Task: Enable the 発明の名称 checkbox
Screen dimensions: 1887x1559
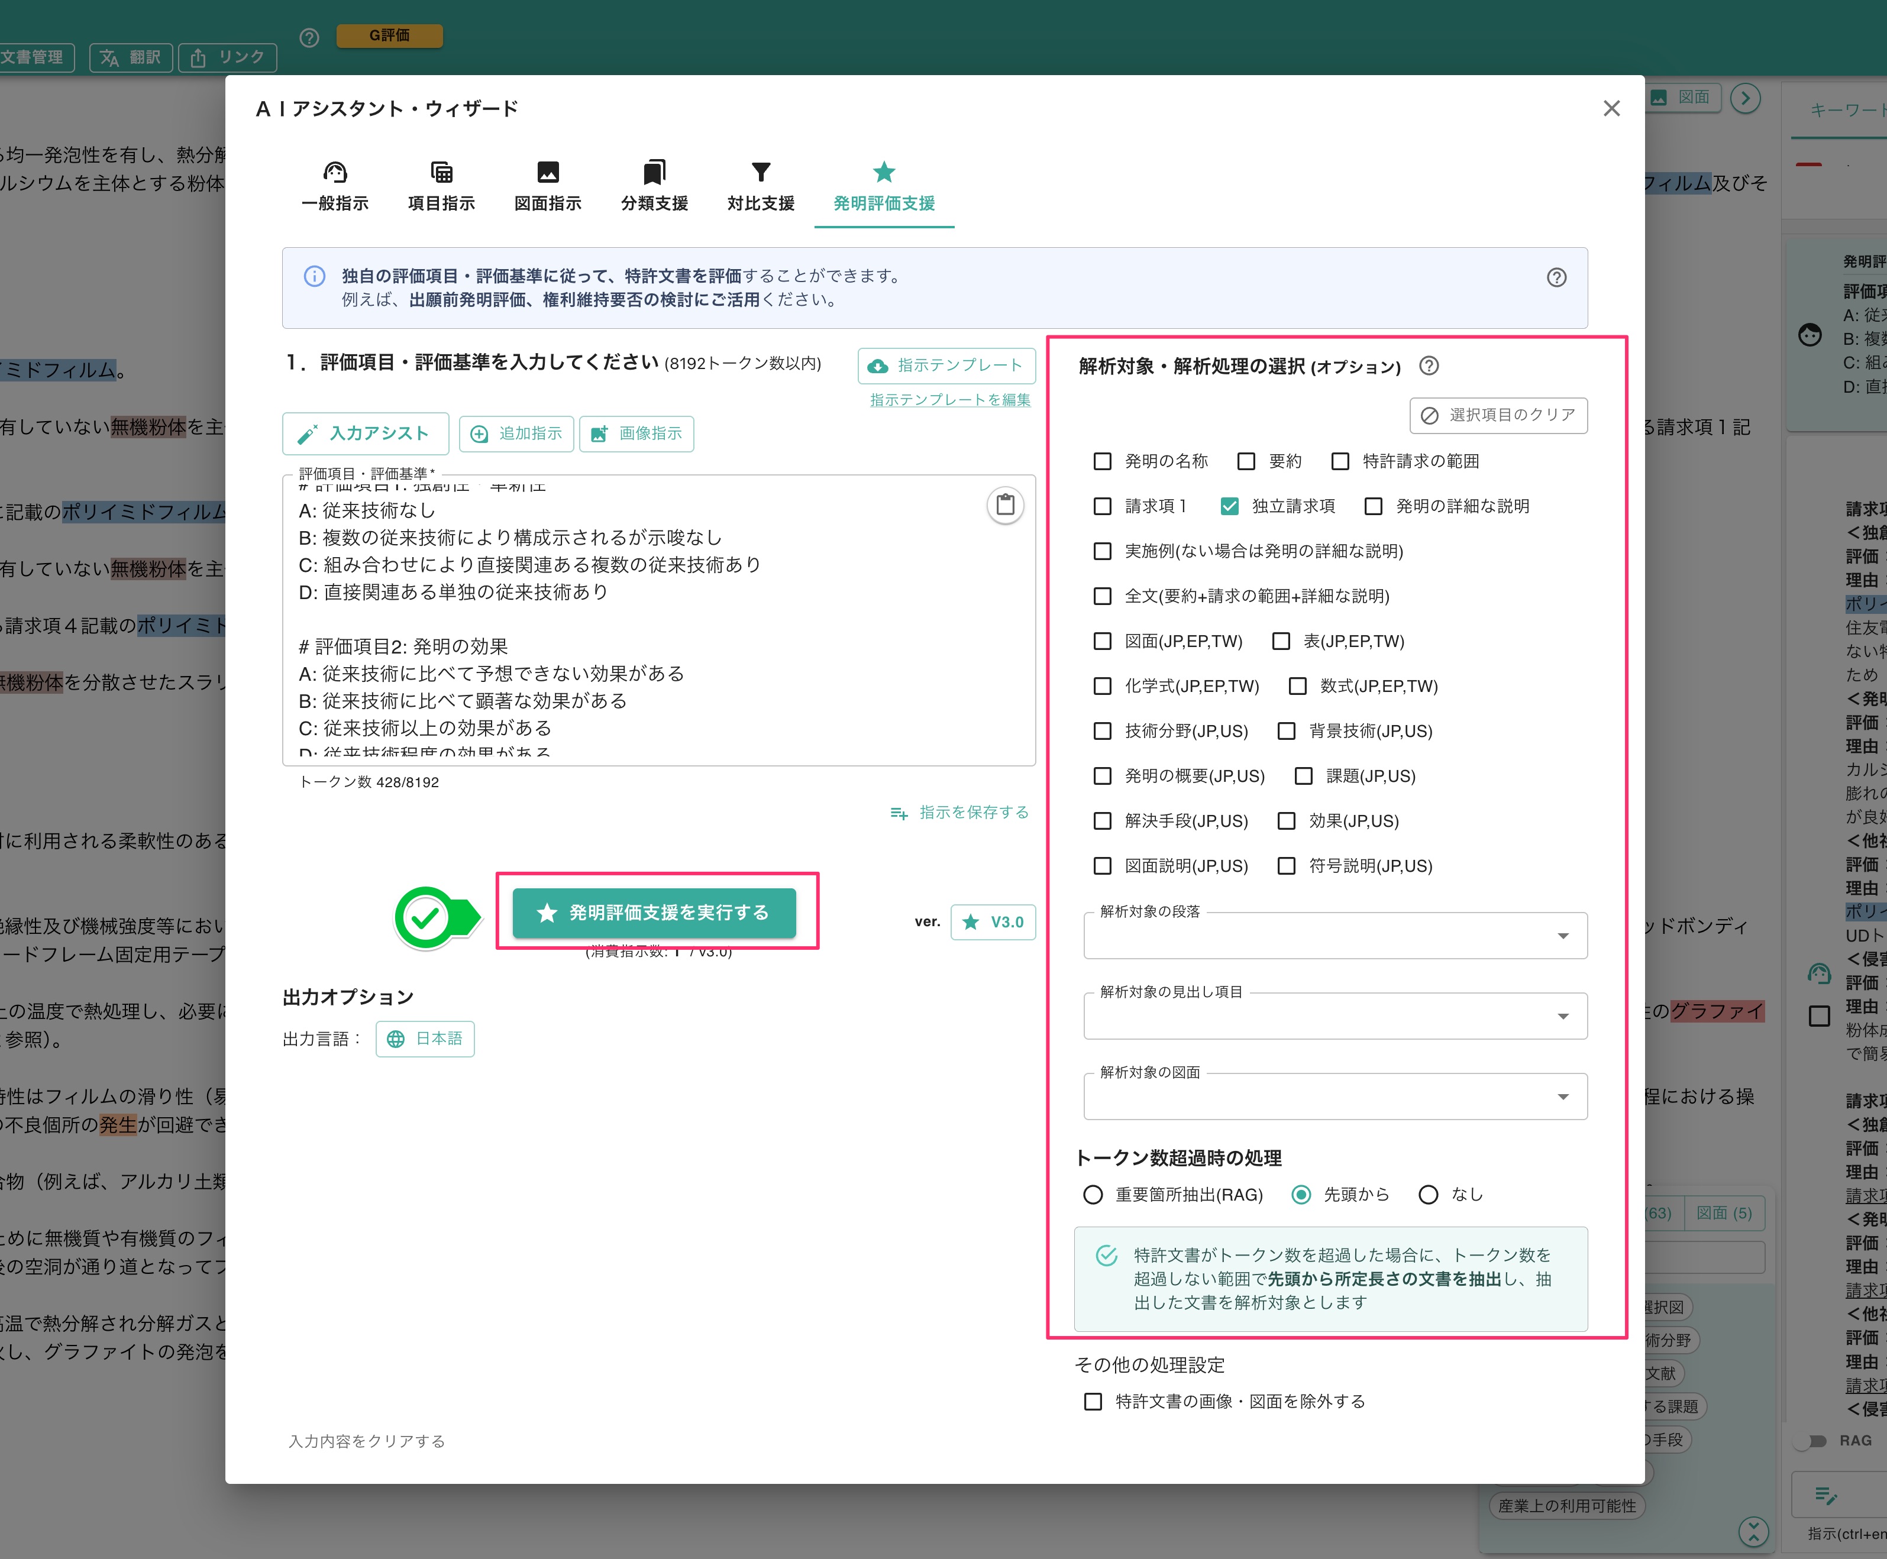Action: pyautogui.click(x=1103, y=461)
